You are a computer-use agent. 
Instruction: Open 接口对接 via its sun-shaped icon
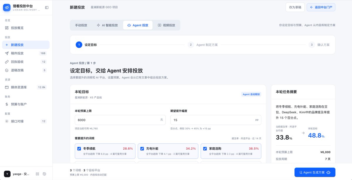[x=7, y=121]
